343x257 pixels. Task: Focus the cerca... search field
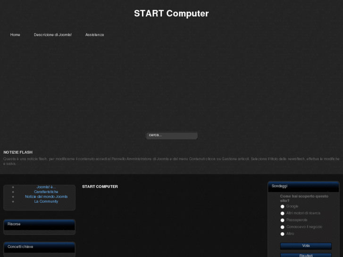[172, 135]
